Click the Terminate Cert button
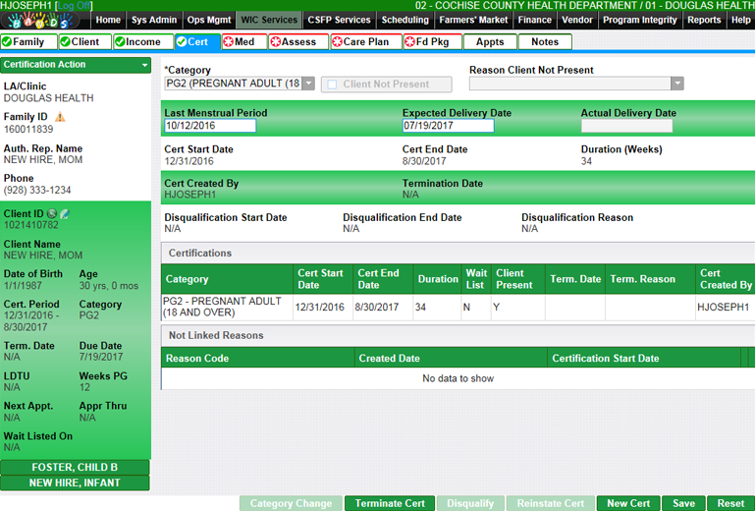The image size is (755, 511). point(389,503)
